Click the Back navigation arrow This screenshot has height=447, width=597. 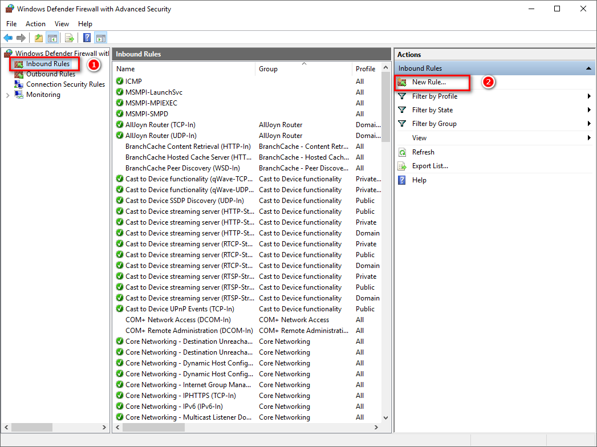(8, 38)
